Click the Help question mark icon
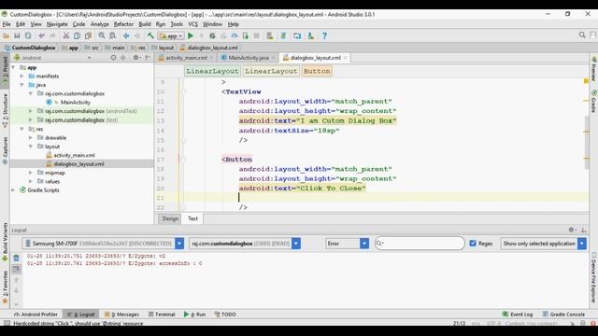598x336 pixels. coord(324,35)
